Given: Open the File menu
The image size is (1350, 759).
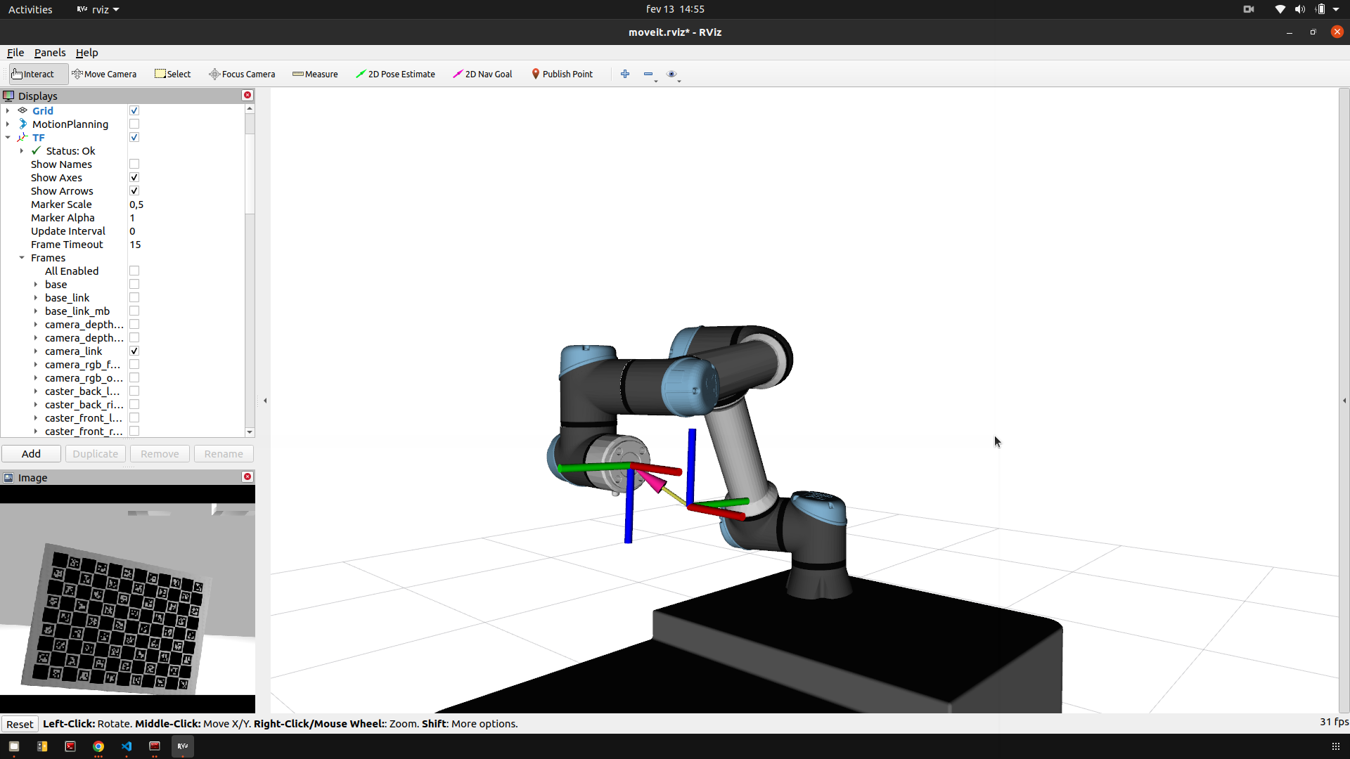Looking at the screenshot, I should (15, 53).
